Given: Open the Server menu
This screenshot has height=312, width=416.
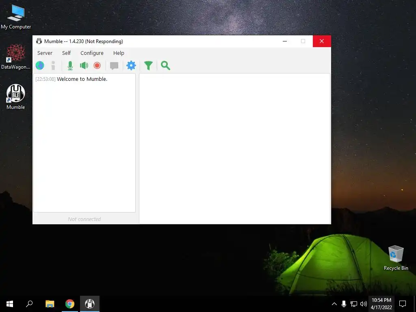Looking at the screenshot, I should [x=45, y=53].
